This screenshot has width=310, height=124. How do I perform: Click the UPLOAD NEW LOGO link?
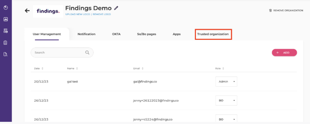coord(77,14)
